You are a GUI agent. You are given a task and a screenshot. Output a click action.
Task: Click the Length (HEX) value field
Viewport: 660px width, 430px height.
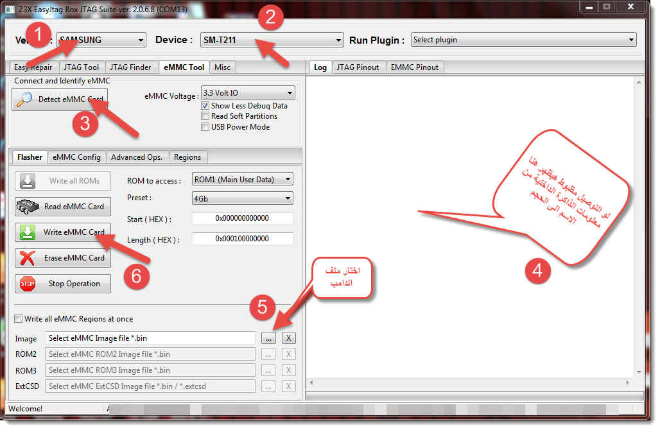pyautogui.click(x=242, y=239)
